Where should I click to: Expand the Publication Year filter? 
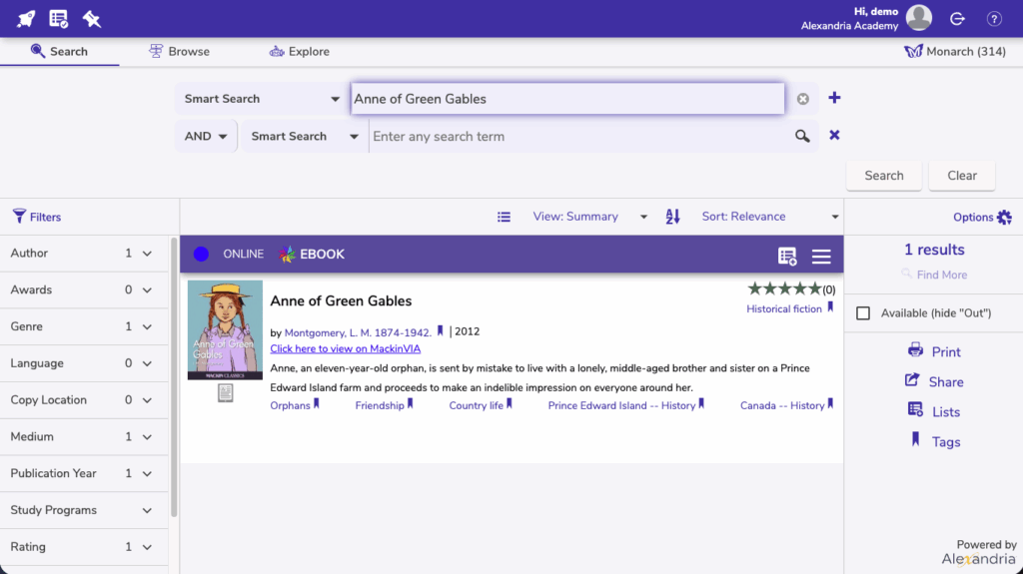point(147,473)
